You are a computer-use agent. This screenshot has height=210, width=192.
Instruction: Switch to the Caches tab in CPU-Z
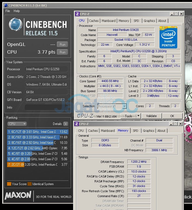pos(94,21)
